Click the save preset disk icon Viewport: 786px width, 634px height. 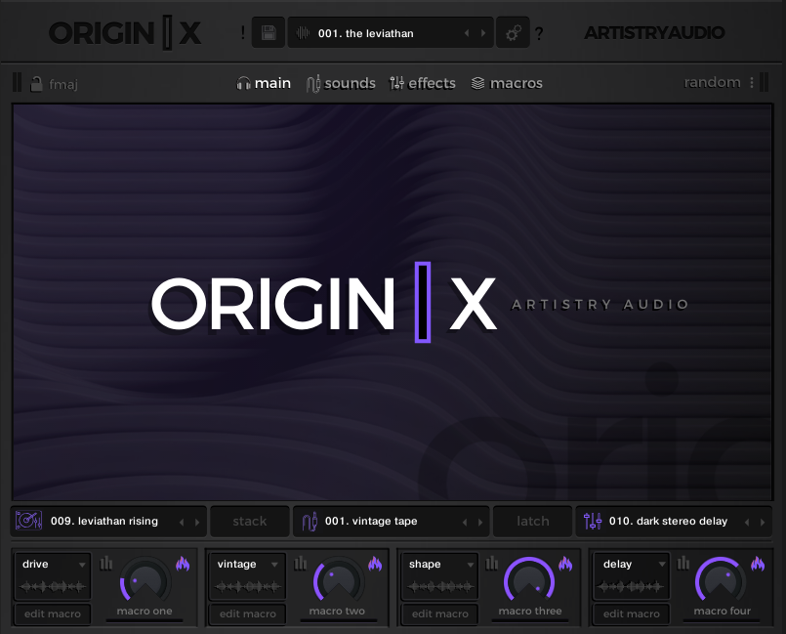[x=268, y=31]
